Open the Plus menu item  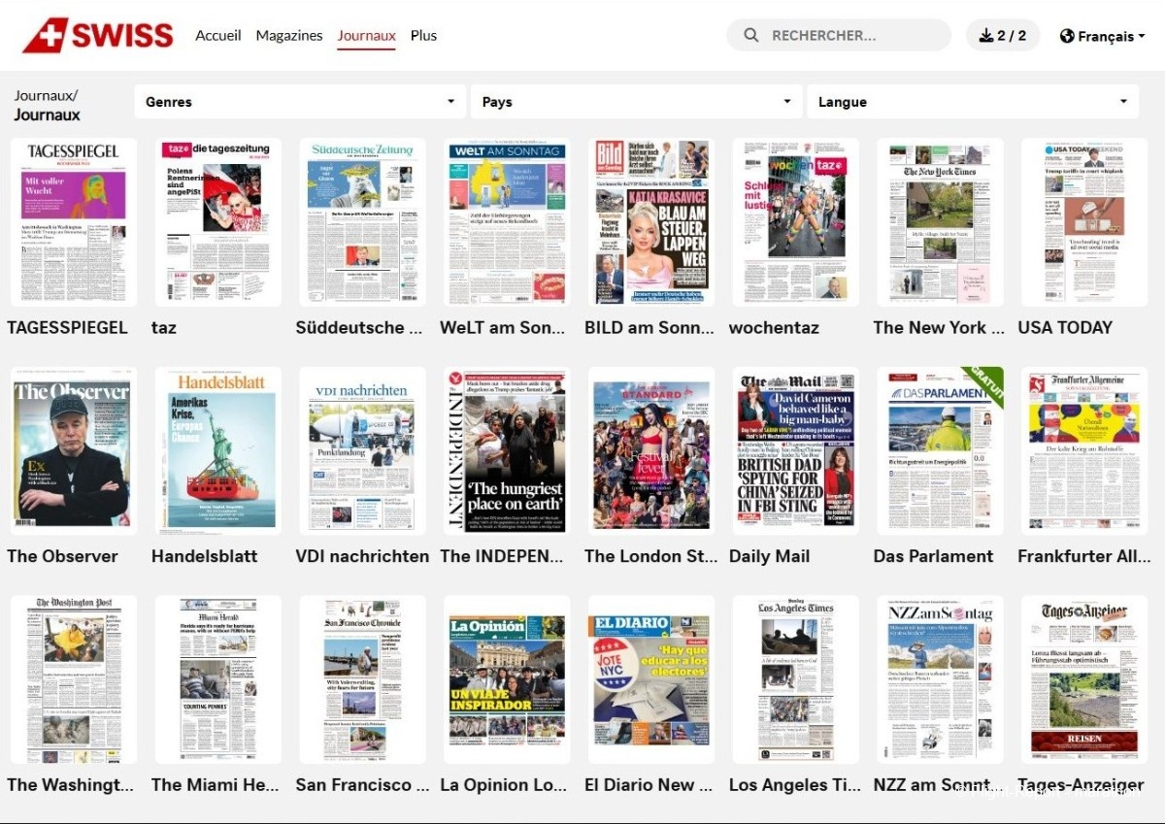pyautogui.click(x=423, y=35)
